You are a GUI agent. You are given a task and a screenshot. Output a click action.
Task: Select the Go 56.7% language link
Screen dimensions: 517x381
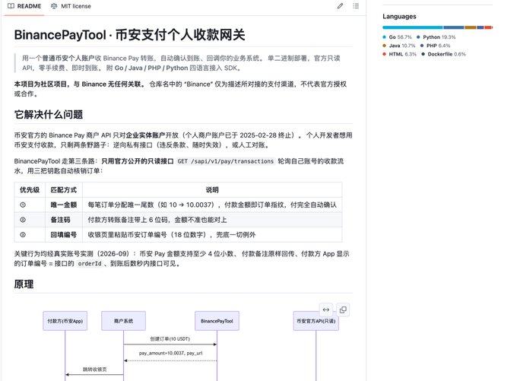pyautogui.click(x=398, y=37)
